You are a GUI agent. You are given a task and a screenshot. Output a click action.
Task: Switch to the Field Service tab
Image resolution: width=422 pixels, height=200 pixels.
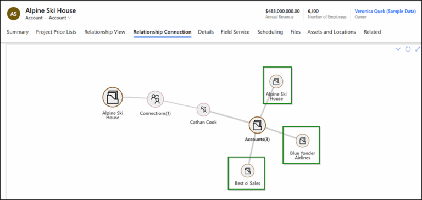(235, 32)
